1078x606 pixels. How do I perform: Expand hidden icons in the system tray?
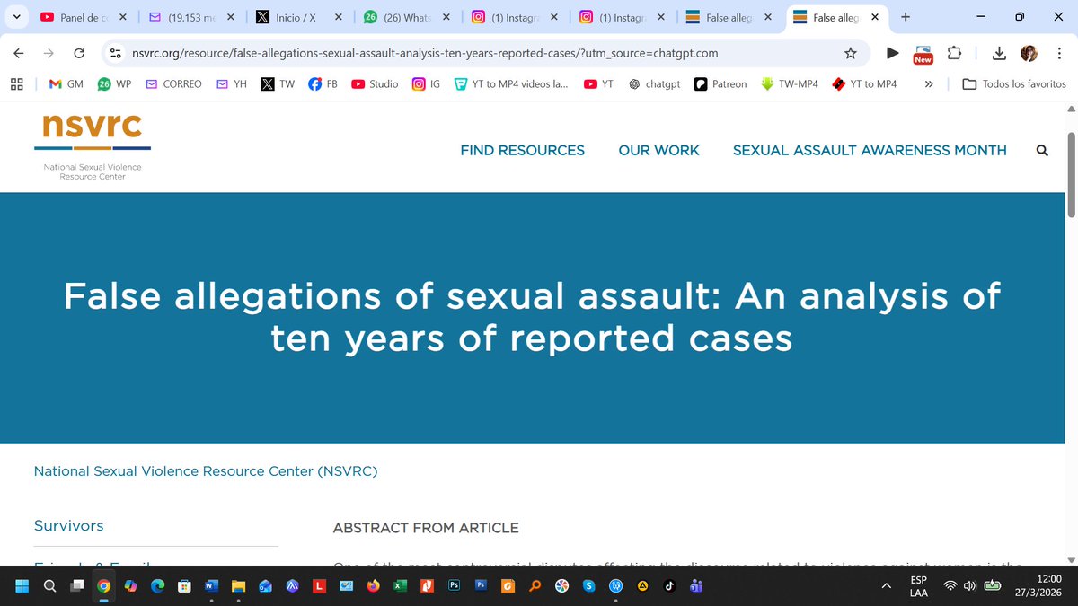pyautogui.click(x=885, y=585)
